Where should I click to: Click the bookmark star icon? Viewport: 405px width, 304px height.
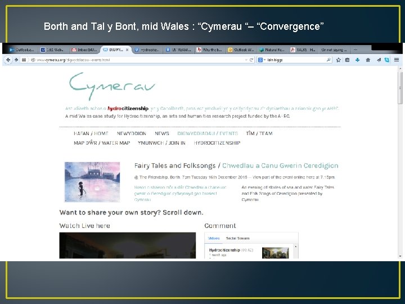338,60
